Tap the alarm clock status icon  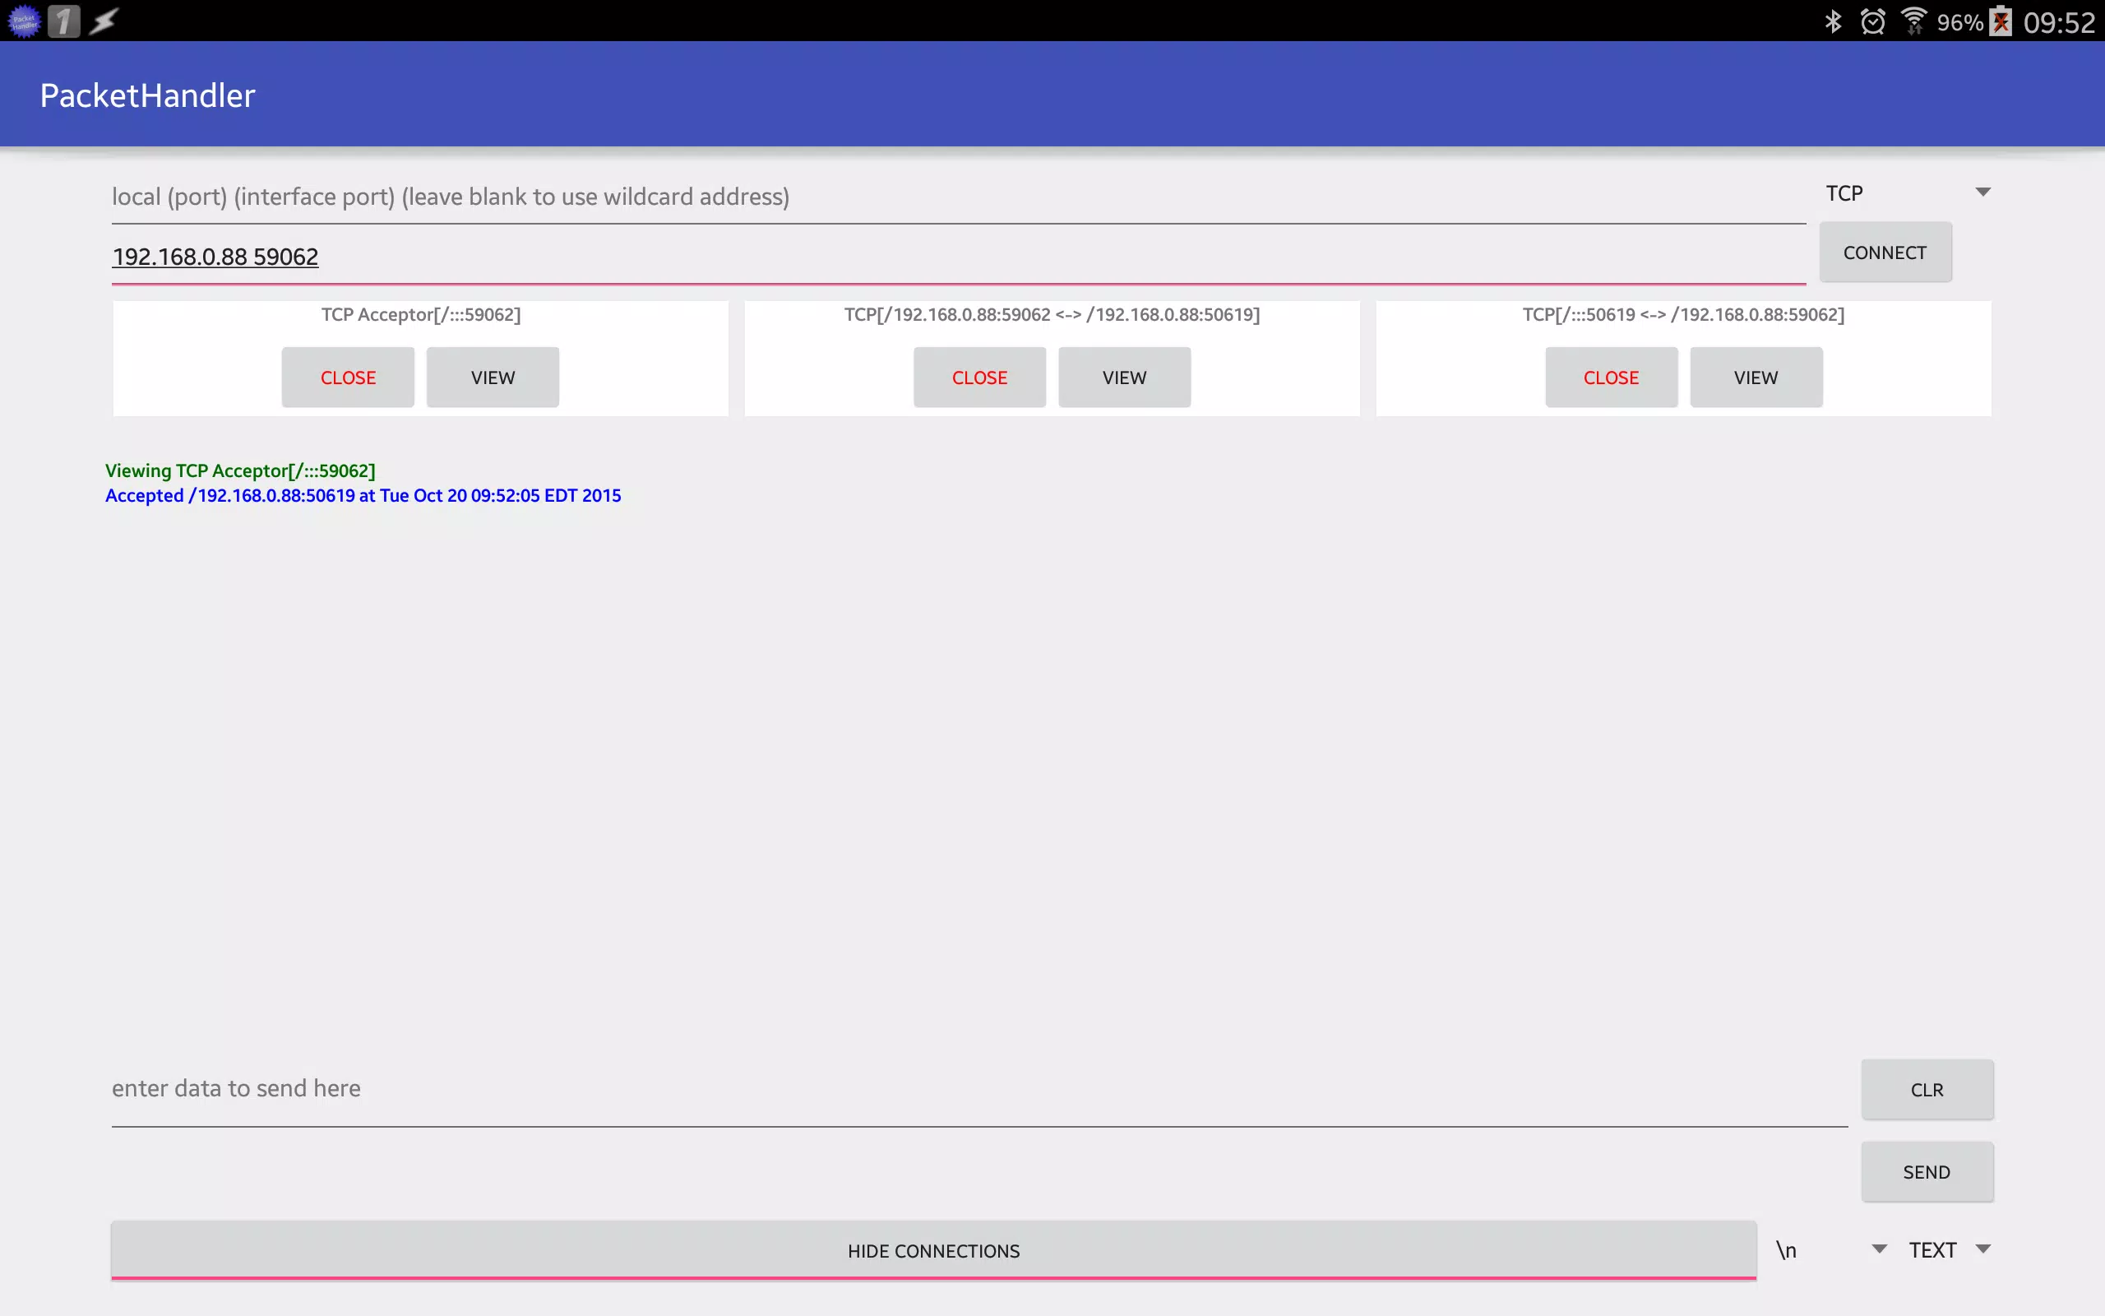point(1873,21)
